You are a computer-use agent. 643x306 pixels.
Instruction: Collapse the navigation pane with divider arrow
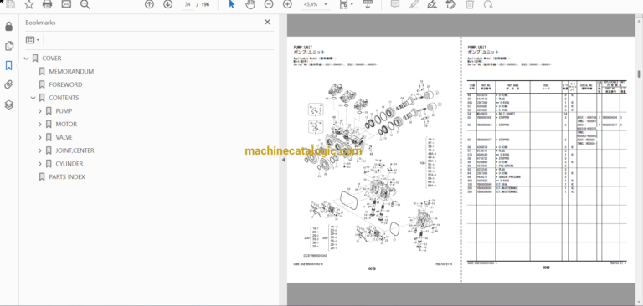click(283, 160)
